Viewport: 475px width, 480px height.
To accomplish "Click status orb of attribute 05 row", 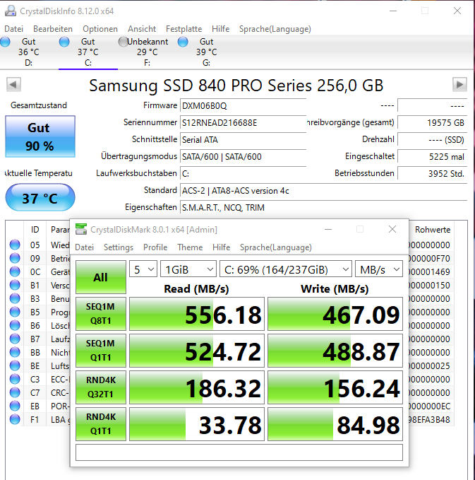I will [15, 245].
